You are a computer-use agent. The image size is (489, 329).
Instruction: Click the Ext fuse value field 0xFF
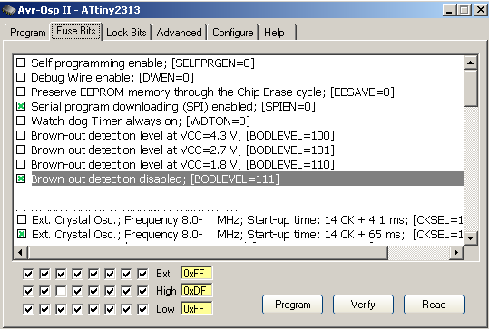pos(197,273)
